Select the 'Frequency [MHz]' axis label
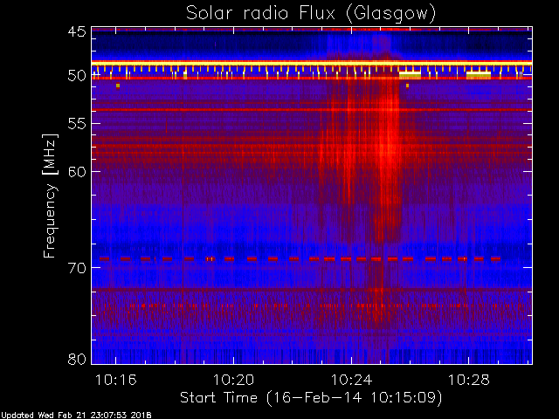This screenshot has width=559, height=419. [x=51, y=196]
